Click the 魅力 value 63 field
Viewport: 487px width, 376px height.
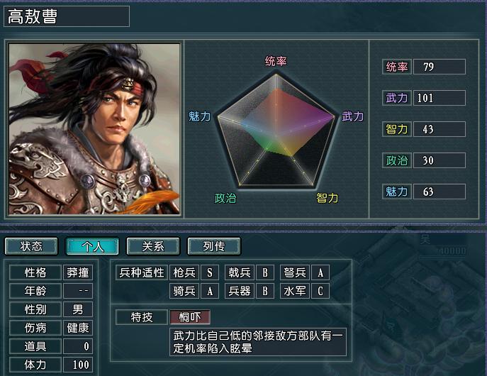[x=440, y=192]
